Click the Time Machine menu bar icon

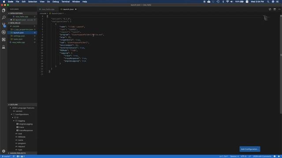pyautogui.click(x=218, y=2)
